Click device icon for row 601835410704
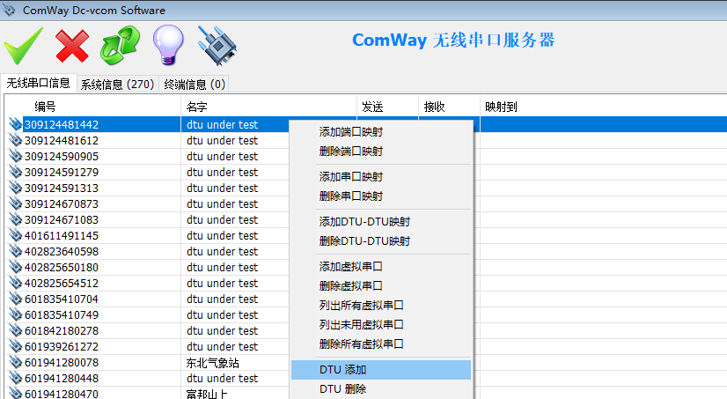 coord(15,299)
